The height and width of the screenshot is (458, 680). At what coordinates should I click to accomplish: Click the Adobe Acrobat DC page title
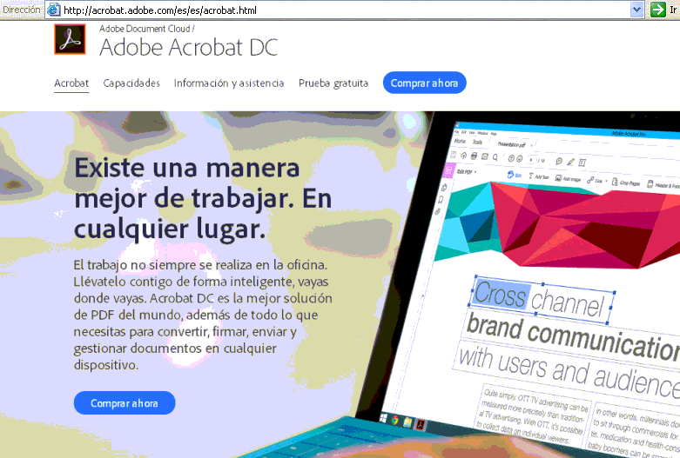click(189, 47)
